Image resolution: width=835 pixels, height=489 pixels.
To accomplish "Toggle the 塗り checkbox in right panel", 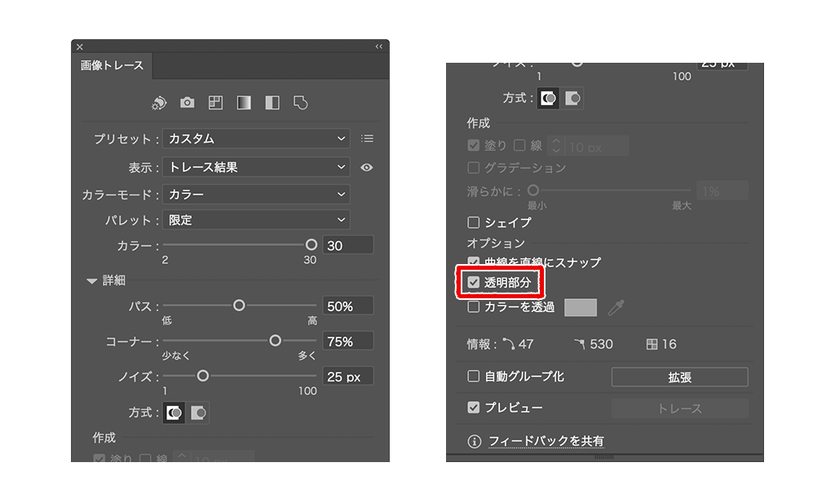I will pyautogui.click(x=474, y=145).
